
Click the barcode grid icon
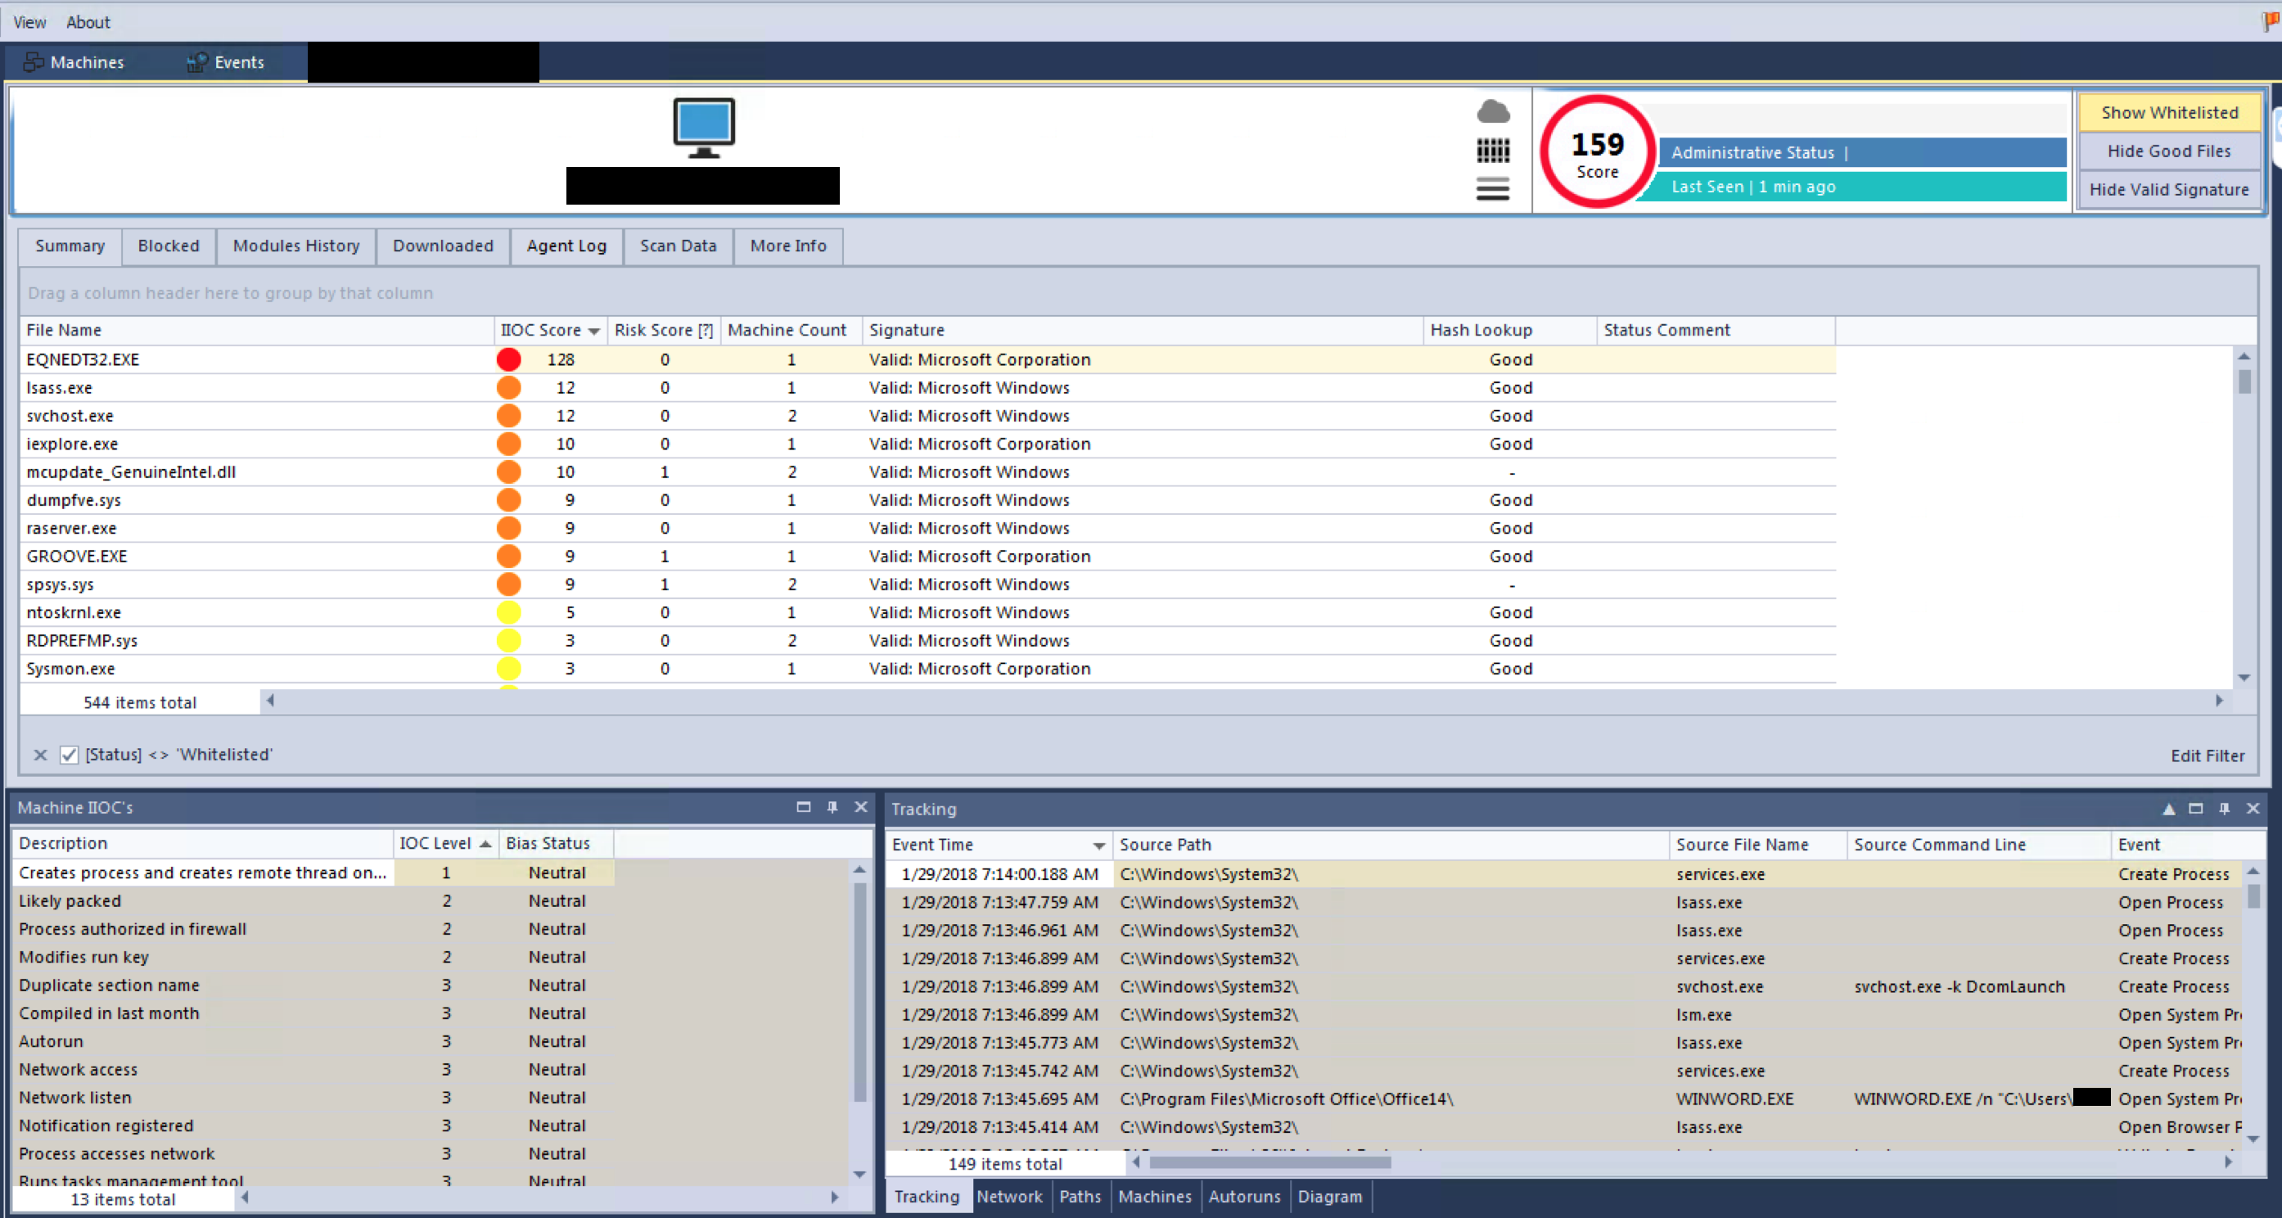tap(1493, 151)
